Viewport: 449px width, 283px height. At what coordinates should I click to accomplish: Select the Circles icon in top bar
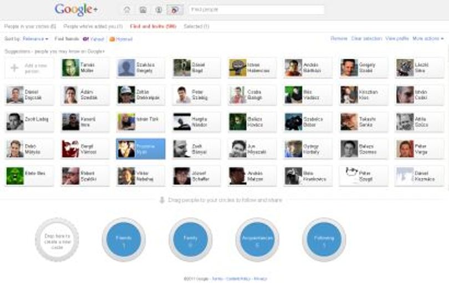[x=175, y=10]
